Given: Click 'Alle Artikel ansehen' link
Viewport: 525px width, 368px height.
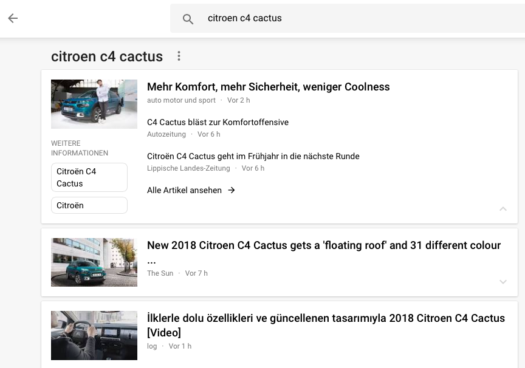Looking at the screenshot, I should click(184, 190).
